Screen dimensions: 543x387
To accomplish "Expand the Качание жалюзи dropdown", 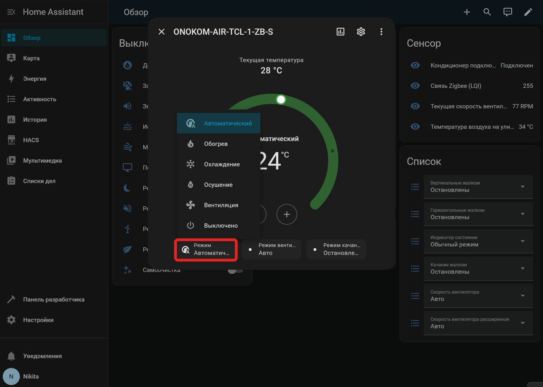I will coord(478,269).
